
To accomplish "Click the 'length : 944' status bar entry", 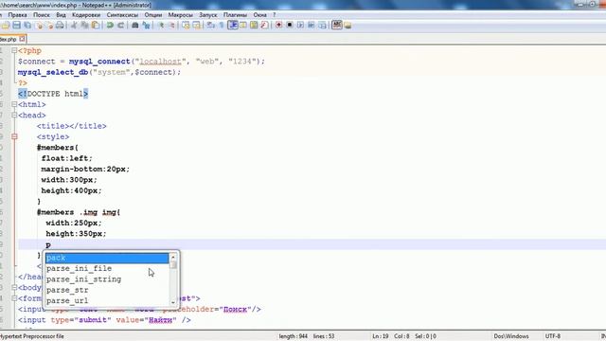I will pos(293,336).
